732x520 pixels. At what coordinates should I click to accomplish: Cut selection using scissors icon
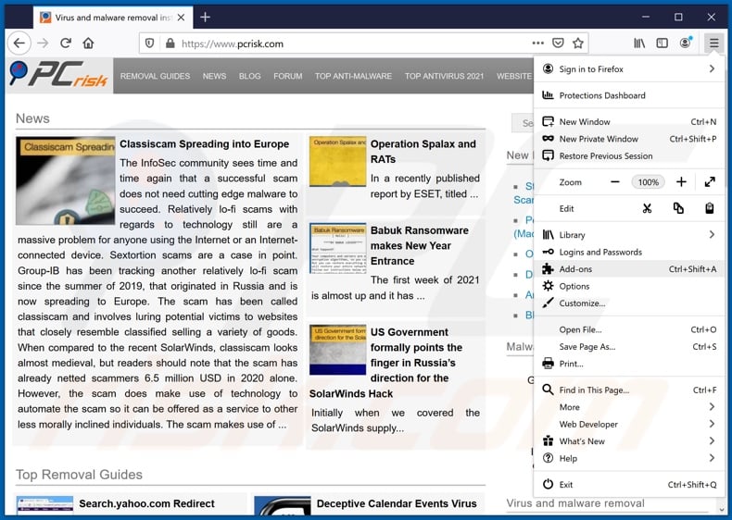(647, 208)
